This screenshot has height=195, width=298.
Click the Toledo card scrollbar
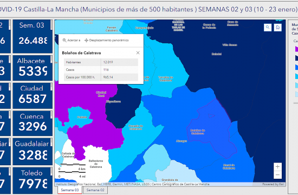[x=51, y=171]
